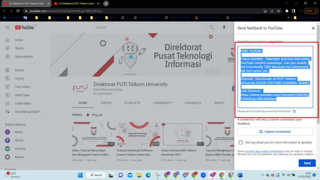The image size is (320, 180).
Task: Bookmark this page with star icon
Action: click(278, 11)
